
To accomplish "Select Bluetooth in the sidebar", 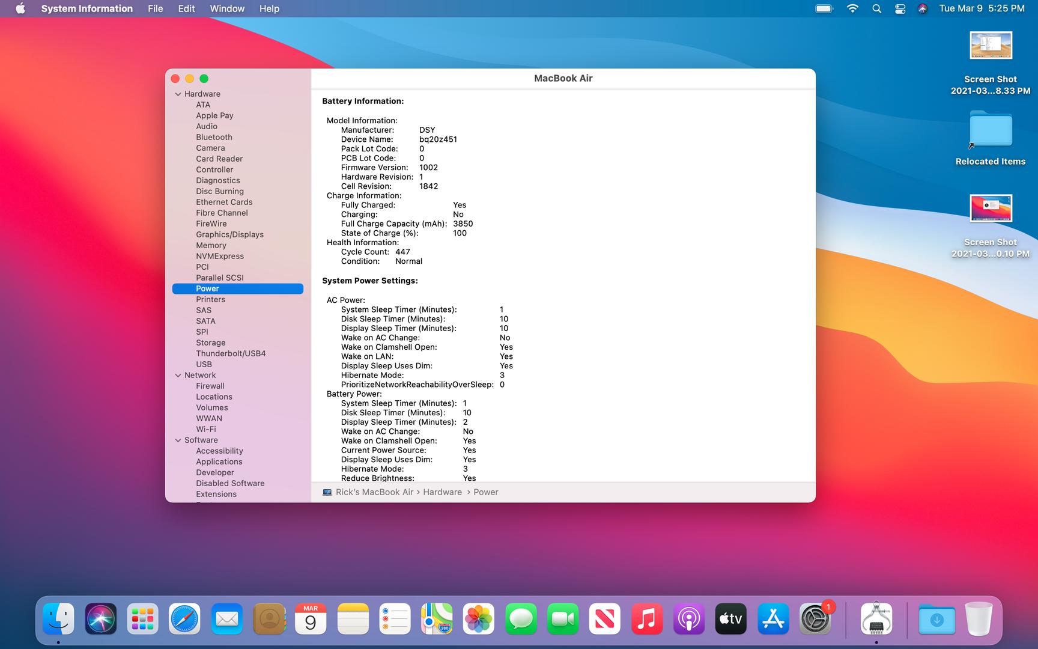I will tap(214, 137).
